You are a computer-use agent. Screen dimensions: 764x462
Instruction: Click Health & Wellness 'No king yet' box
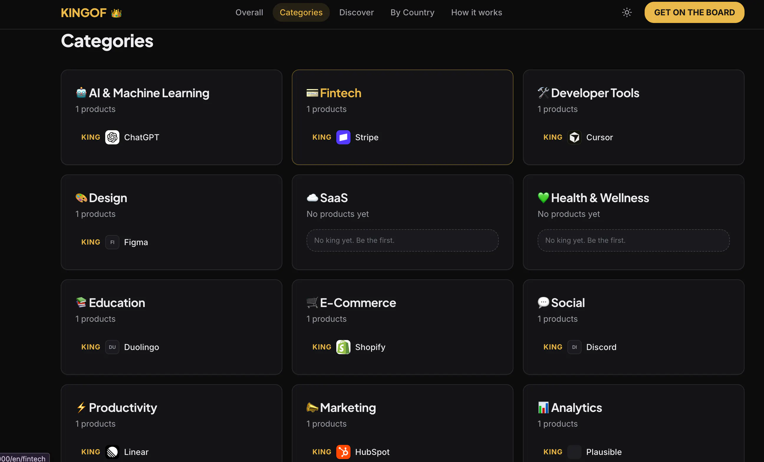[633, 240]
